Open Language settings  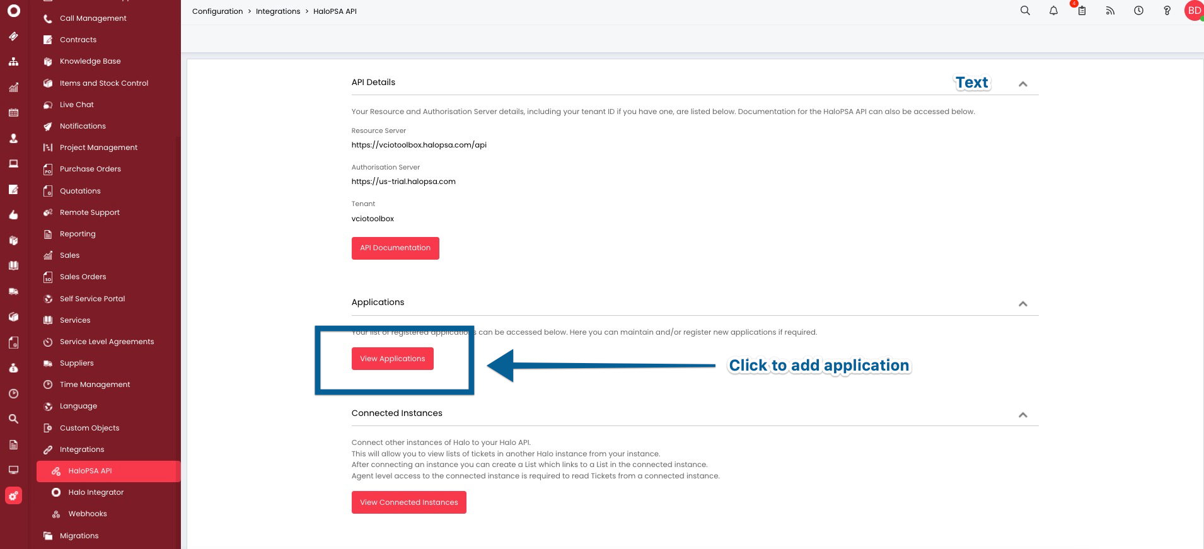point(78,406)
